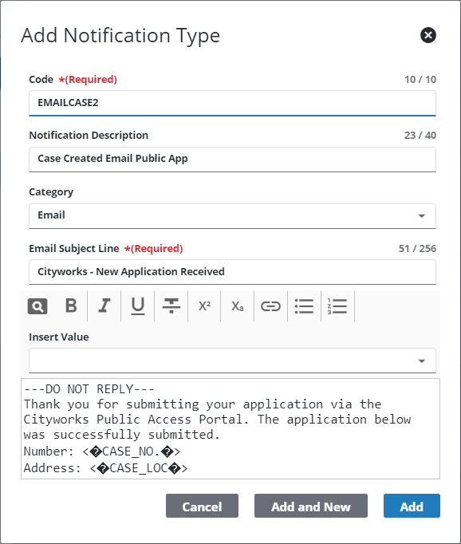Screen dimensions: 461x544
Task: Close the Add Notification Type dialog
Action: point(428,35)
